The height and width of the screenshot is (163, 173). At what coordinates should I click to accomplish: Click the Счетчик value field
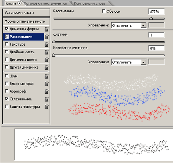tap(156, 35)
